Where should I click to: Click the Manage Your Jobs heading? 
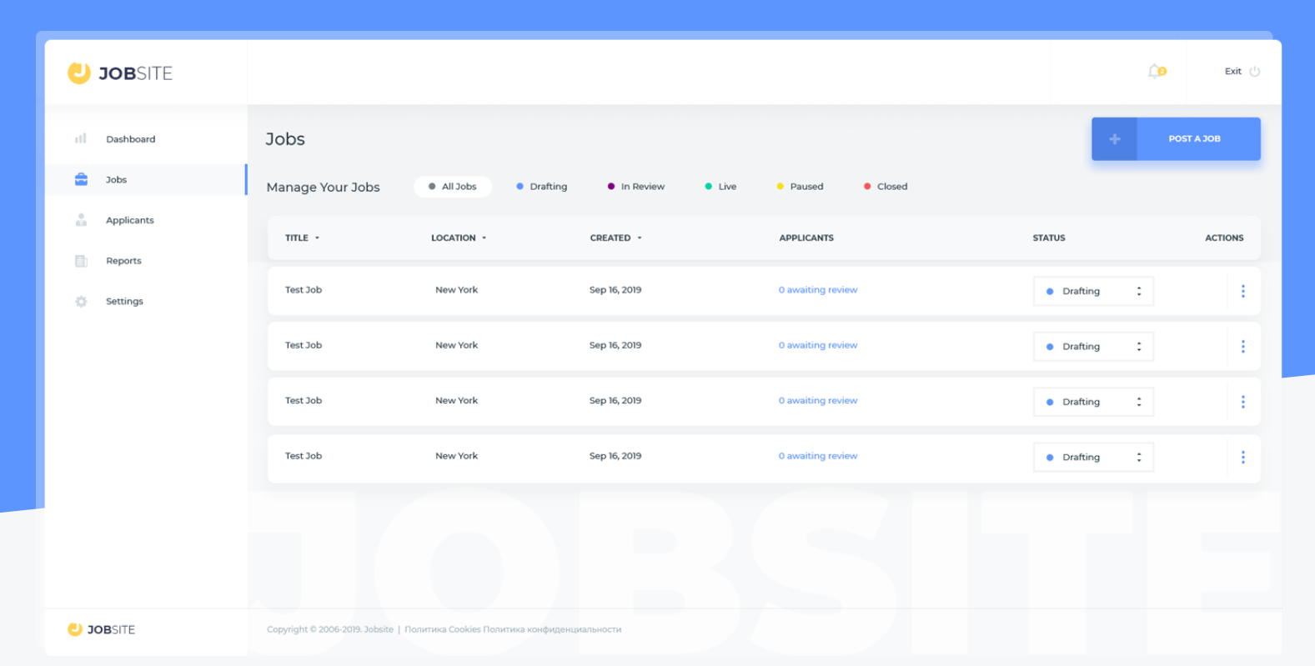pos(324,188)
